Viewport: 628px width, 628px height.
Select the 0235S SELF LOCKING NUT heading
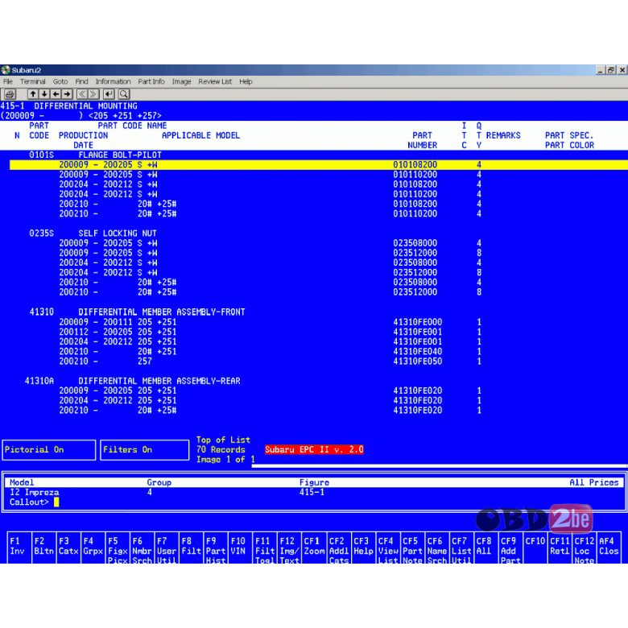coord(93,233)
